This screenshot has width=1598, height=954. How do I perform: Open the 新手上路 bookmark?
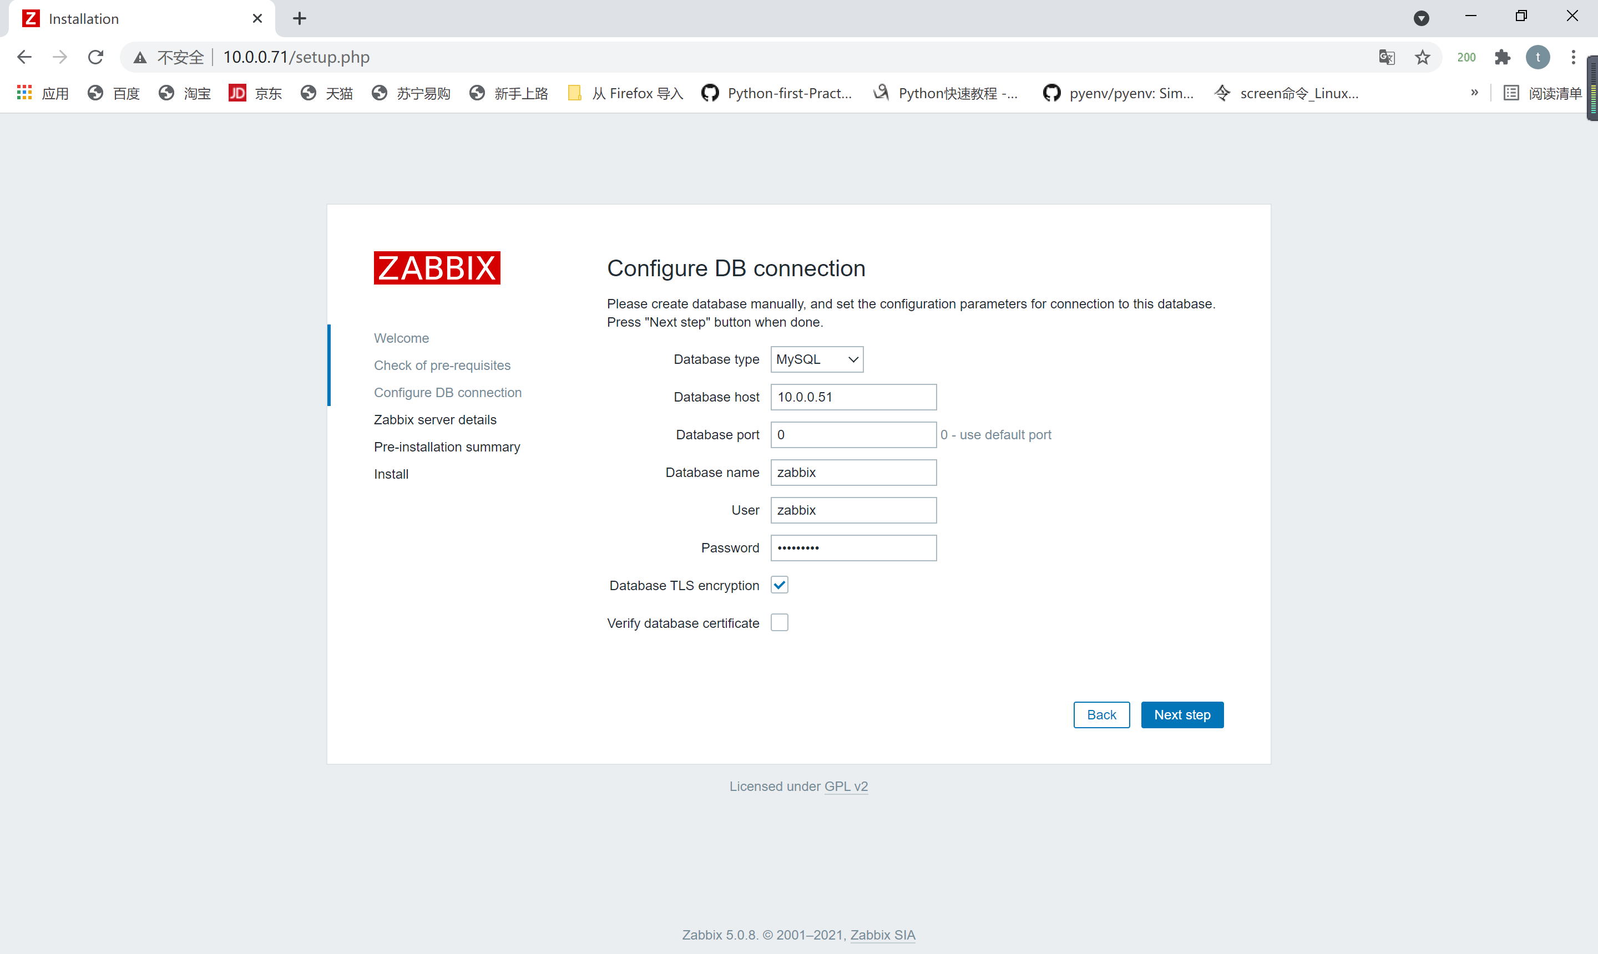[x=509, y=93]
